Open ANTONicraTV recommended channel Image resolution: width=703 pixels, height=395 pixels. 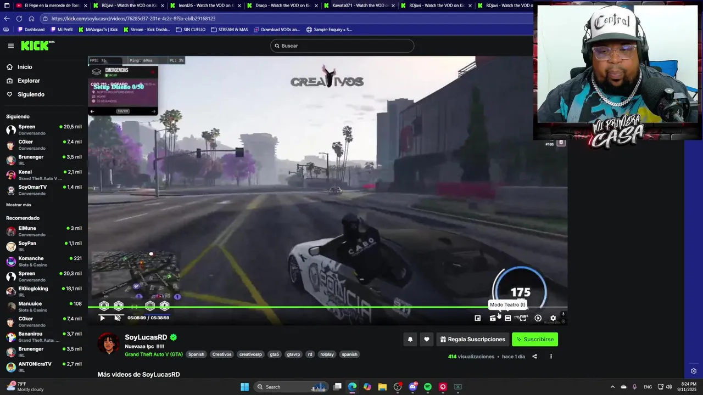click(44, 366)
